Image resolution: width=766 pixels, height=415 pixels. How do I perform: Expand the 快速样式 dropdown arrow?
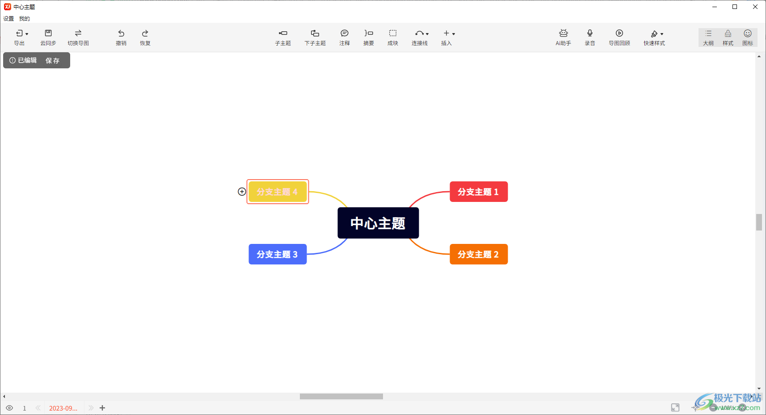click(662, 34)
